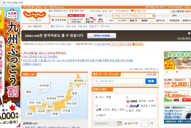The width and height of the screenshot is (191, 128).
Task: Select the 숙소·호텔 radio button
Action: [x=97, y=97]
